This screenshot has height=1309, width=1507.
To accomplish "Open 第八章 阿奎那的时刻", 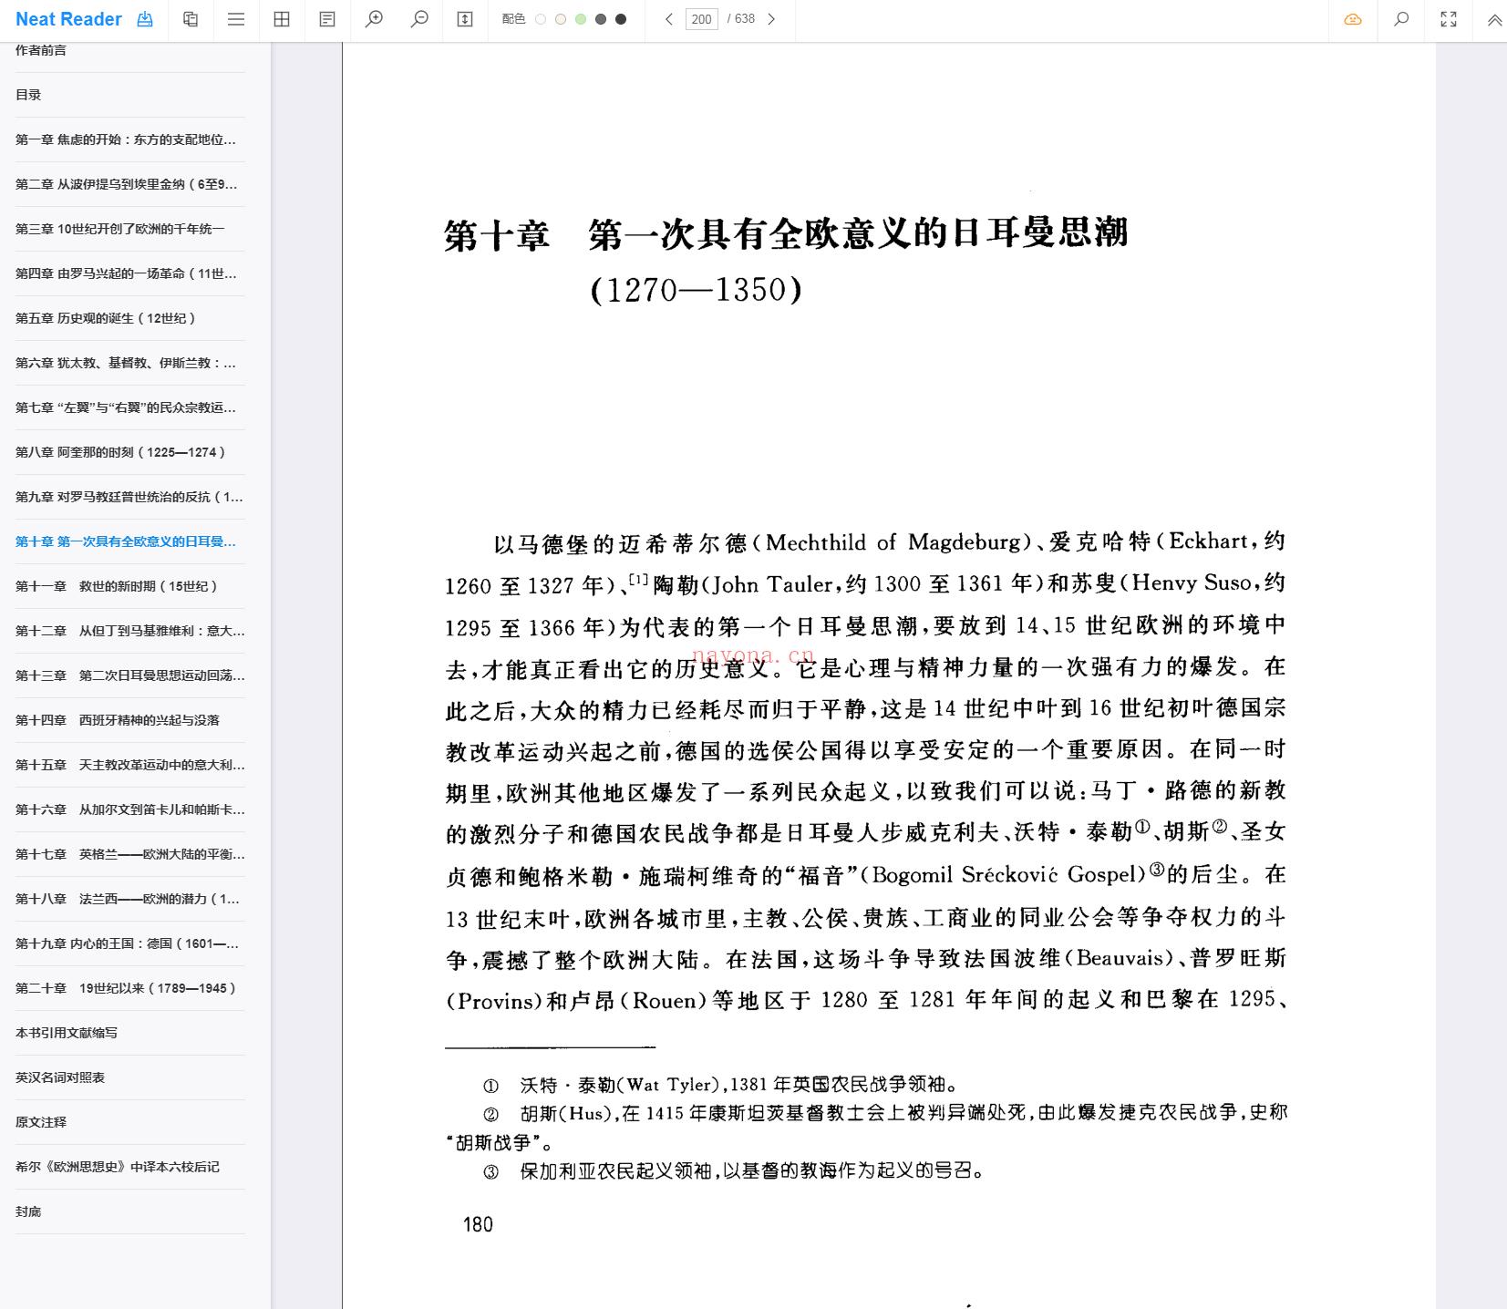I will tap(129, 452).
